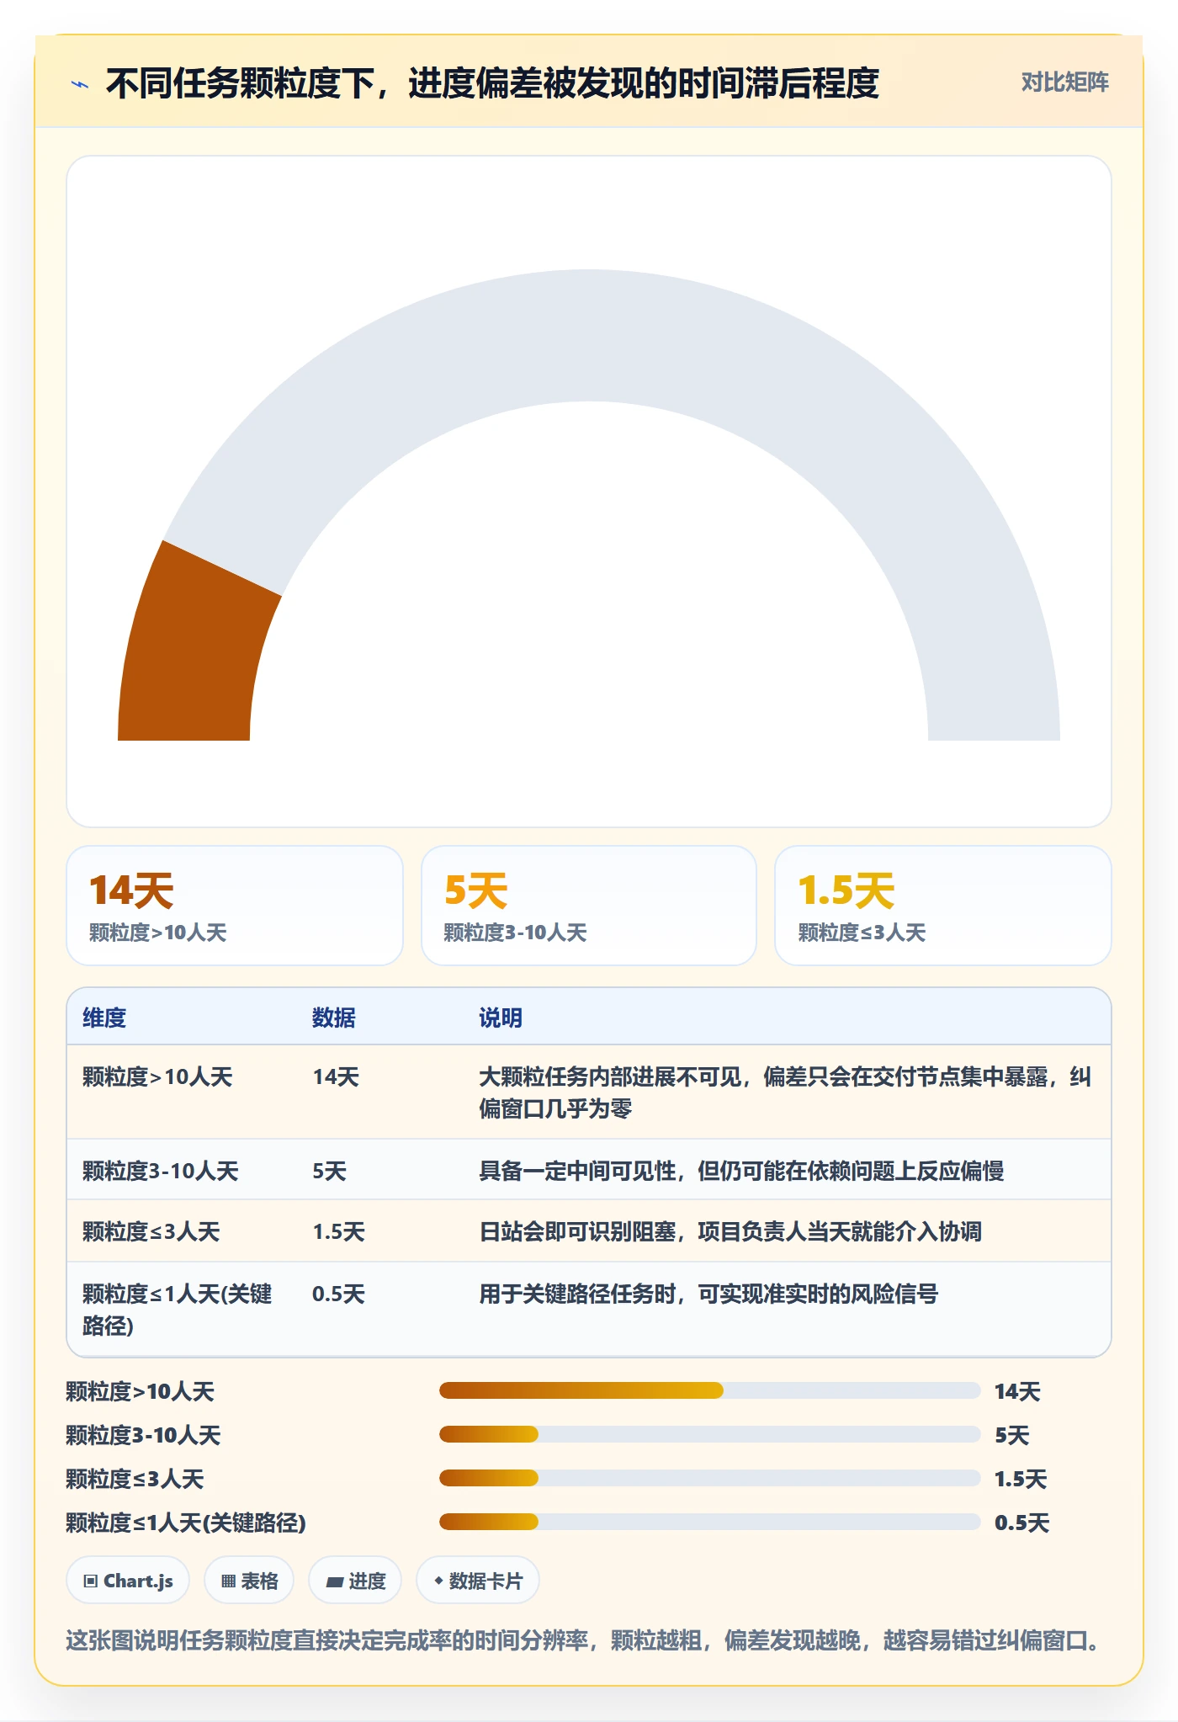
Task: Select the 表格 tag chip
Action: click(x=249, y=1581)
